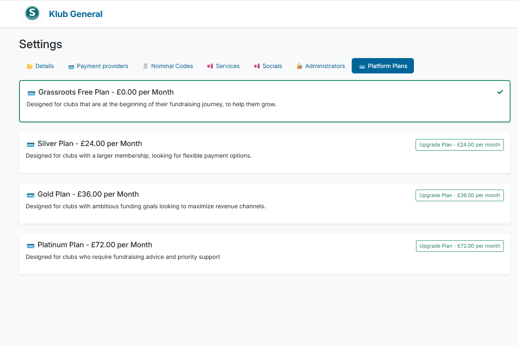The image size is (518, 346).
Task: Click the card icon on the Platform Plans tab
Action: point(362,66)
